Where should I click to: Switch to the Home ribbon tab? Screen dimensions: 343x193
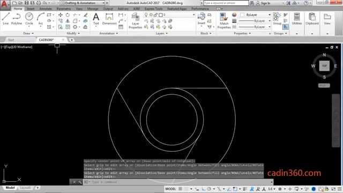(18, 9)
